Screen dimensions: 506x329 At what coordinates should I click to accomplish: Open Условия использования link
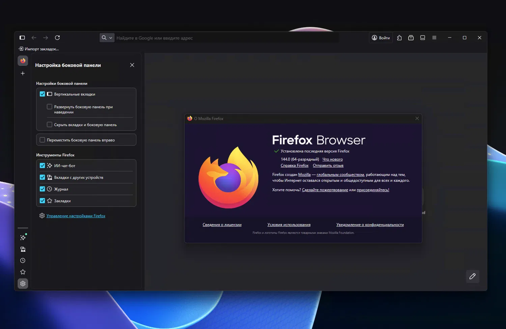[289, 225]
